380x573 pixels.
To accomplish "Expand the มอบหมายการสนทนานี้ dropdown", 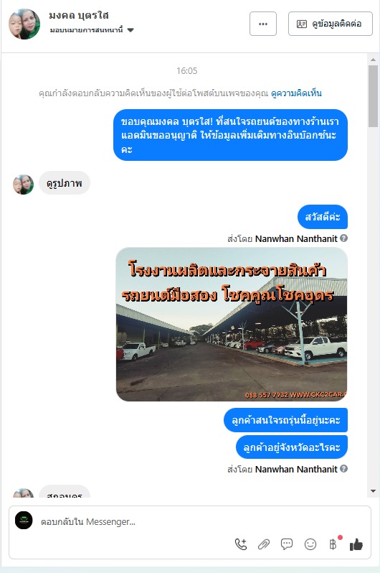I will pos(130,30).
